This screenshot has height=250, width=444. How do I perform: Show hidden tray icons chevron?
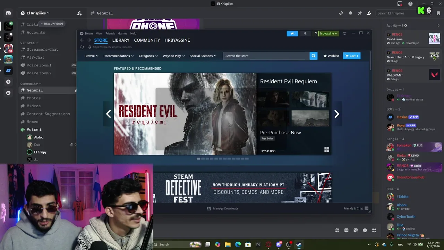coord(369,244)
